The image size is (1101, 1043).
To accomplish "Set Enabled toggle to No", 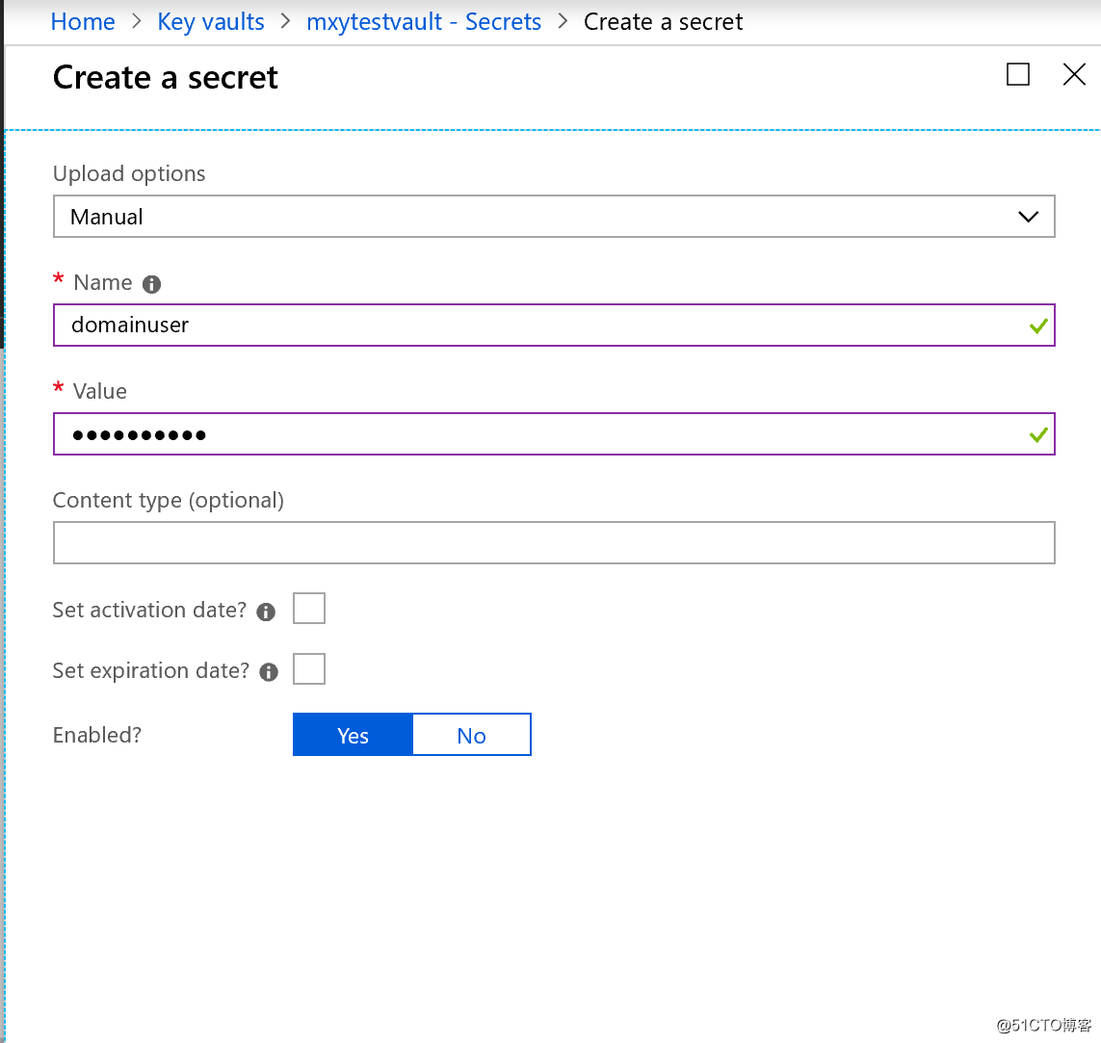I will (472, 735).
